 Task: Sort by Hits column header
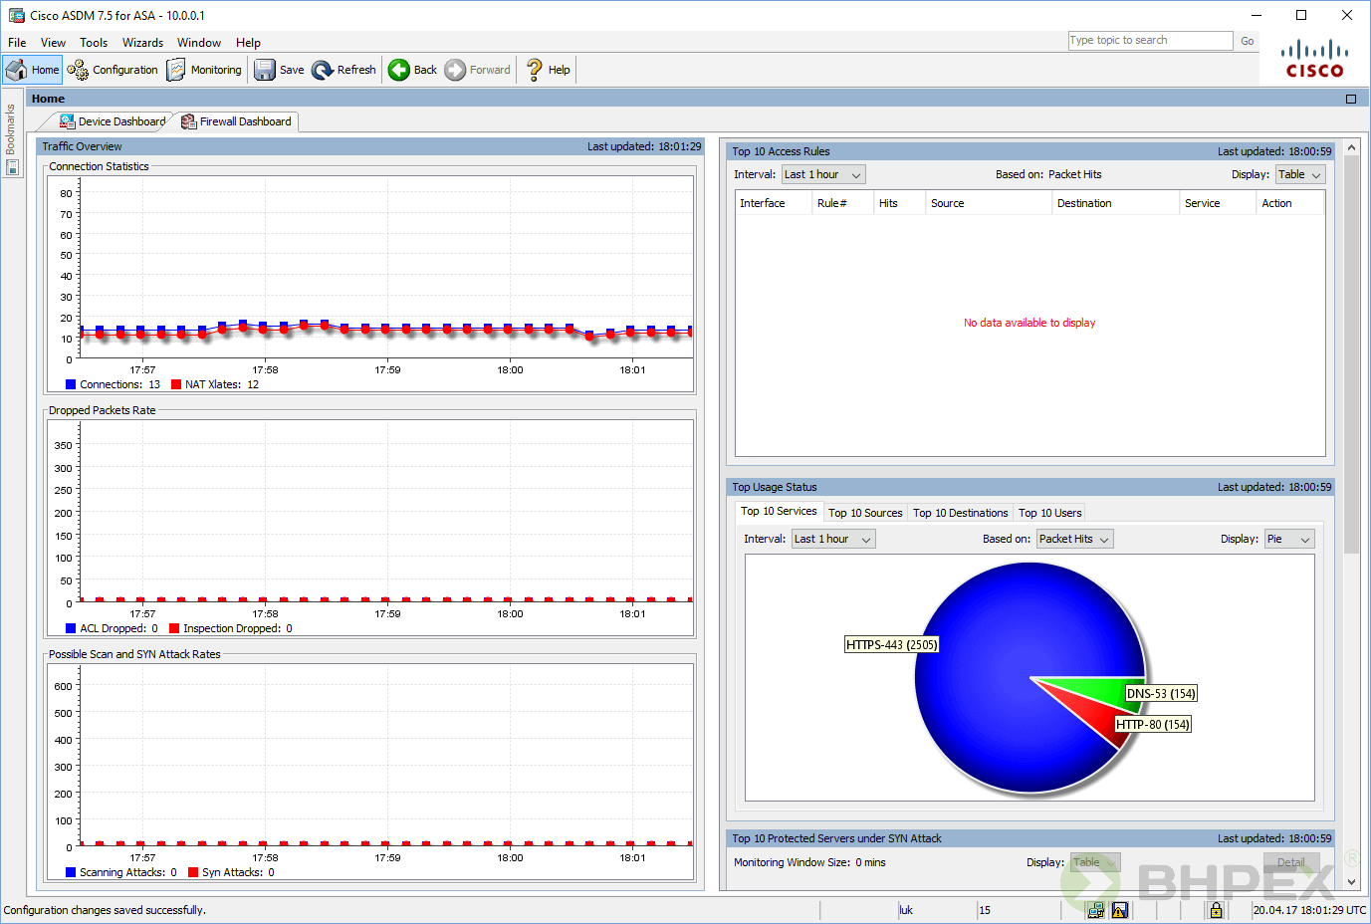pyautogui.click(x=899, y=203)
